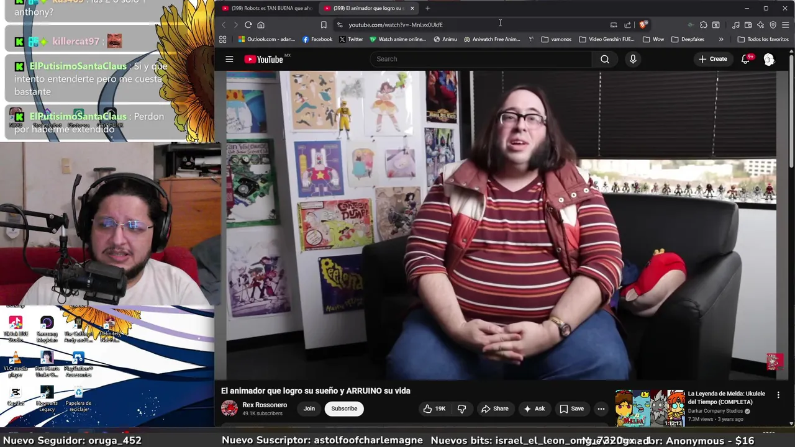Click the Ask button under the video

(534, 409)
